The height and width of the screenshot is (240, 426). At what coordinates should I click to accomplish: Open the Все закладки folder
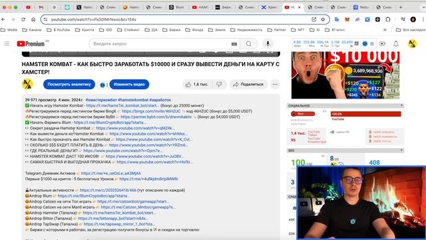click(411, 29)
